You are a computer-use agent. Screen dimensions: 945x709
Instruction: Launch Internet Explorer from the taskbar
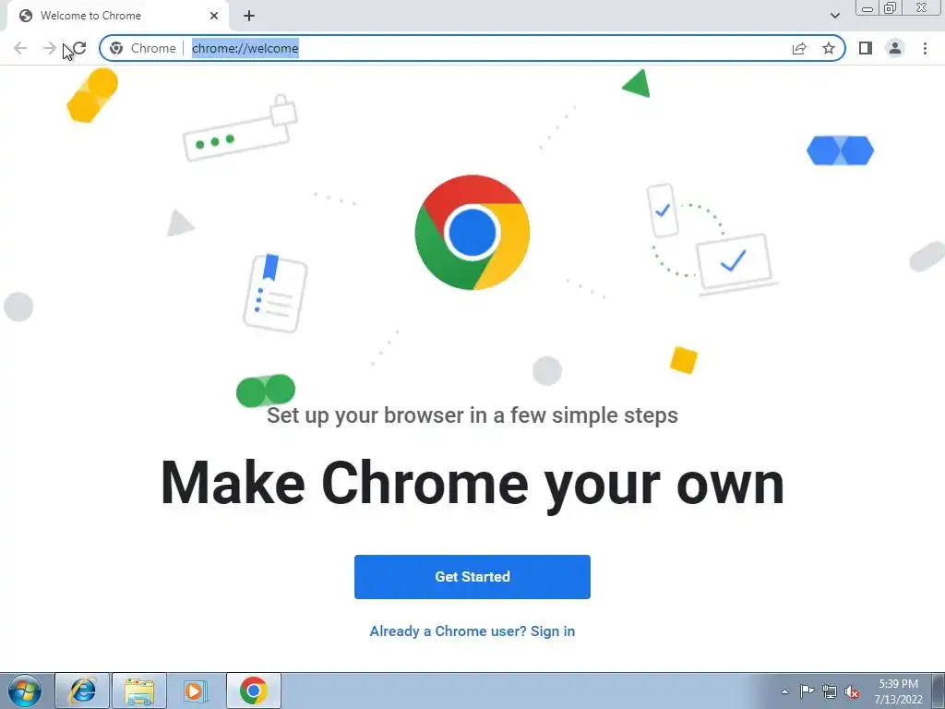(x=82, y=691)
